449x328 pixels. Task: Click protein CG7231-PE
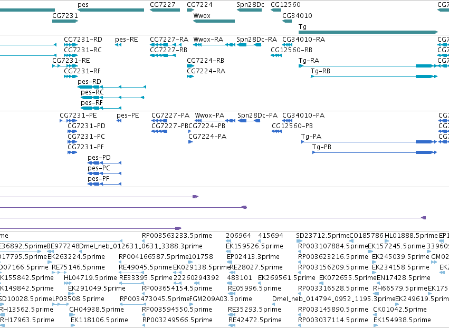point(78,115)
